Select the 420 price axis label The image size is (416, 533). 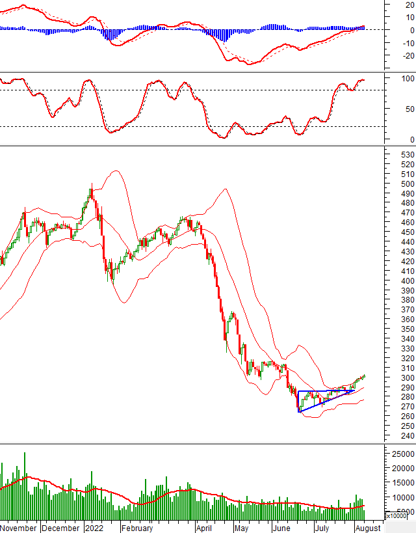[x=408, y=262]
